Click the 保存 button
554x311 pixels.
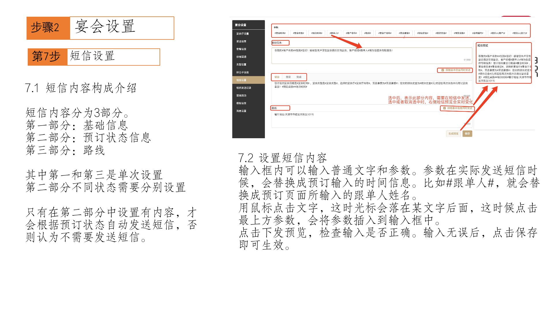pyautogui.click(x=467, y=134)
